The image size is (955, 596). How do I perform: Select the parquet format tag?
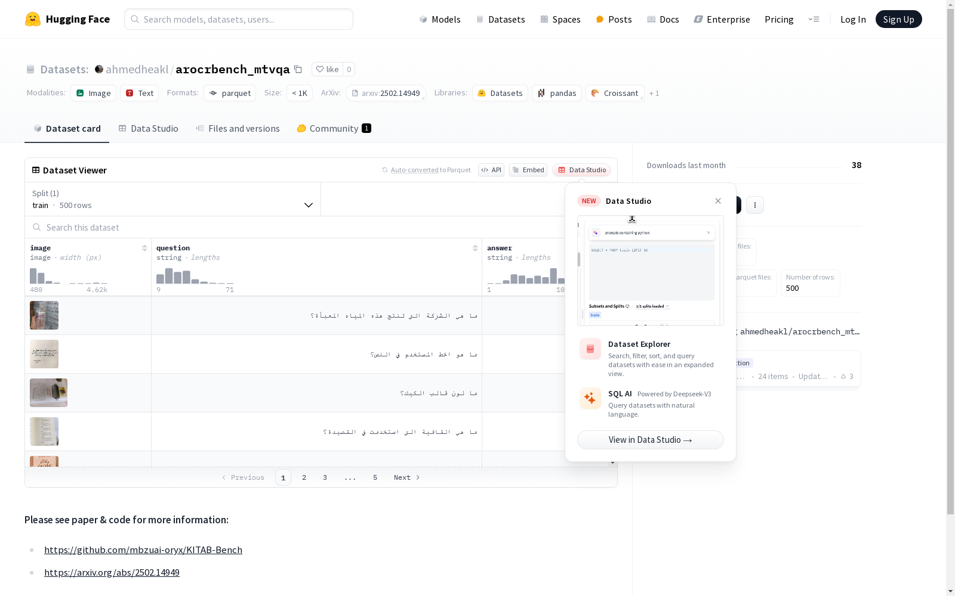[230, 93]
